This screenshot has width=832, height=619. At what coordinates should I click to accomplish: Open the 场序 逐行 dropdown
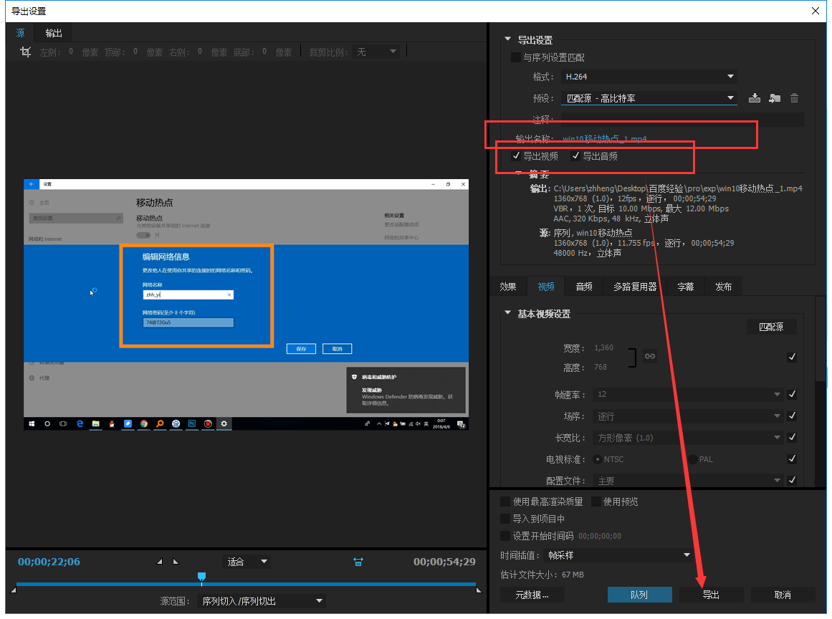click(x=688, y=416)
